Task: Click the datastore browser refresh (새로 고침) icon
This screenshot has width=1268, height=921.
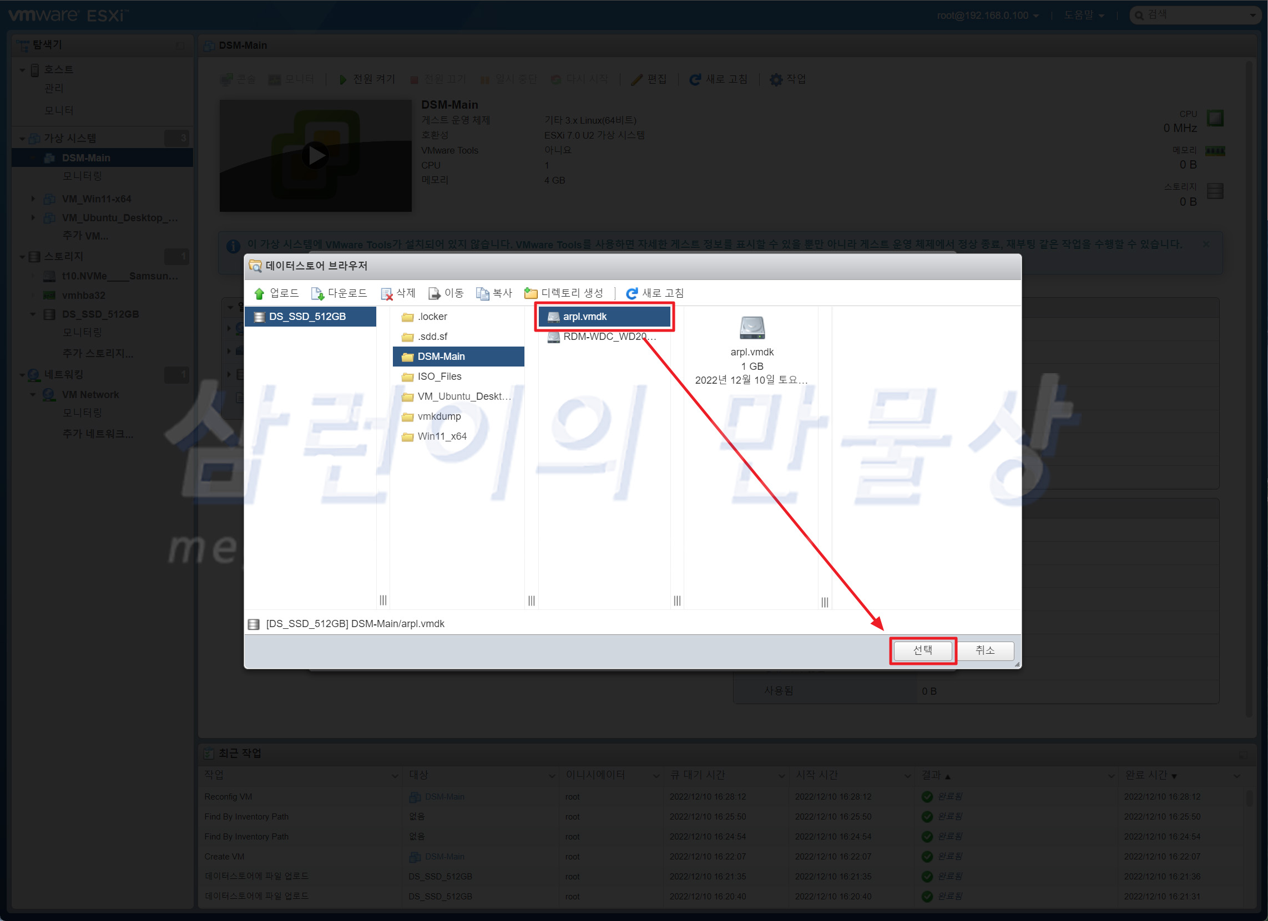Action: (632, 293)
